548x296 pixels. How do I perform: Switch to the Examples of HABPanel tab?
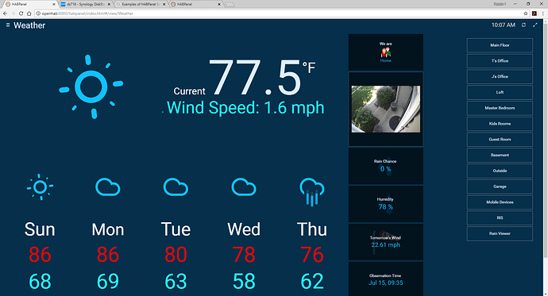[141, 4]
